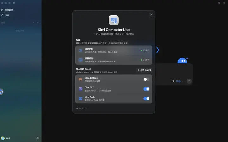The width and height of the screenshot is (228, 142).
Task: Open settings gear in sidebar bottom
Action: pyautogui.click(x=38, y=139)
